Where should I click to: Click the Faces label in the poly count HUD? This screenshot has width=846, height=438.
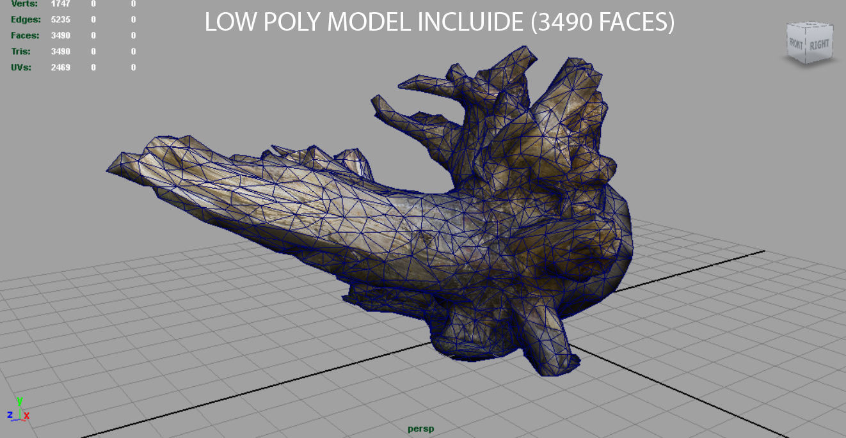25,36
